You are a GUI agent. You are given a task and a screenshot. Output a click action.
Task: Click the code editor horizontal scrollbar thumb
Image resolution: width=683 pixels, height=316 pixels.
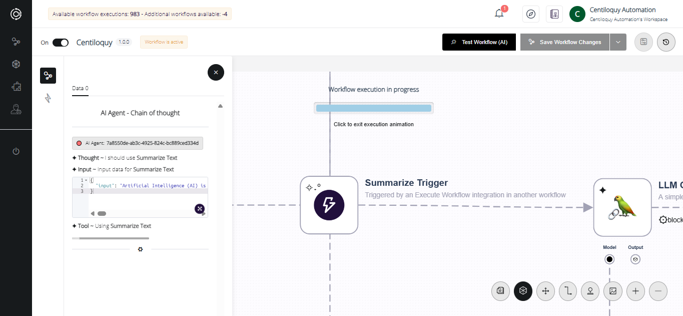coord(102,213)
